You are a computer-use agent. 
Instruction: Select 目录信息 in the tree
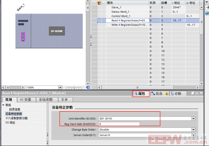(14, 109)
